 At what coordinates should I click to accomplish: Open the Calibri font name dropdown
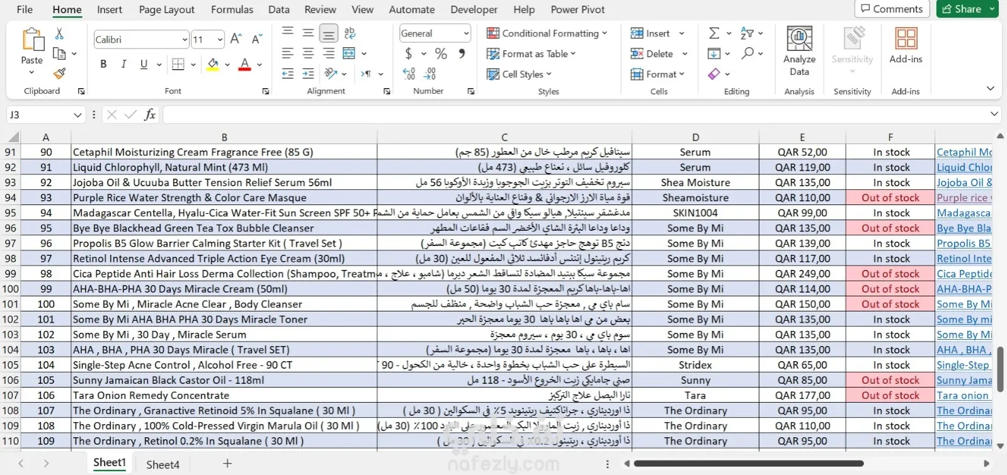(185, 40)
